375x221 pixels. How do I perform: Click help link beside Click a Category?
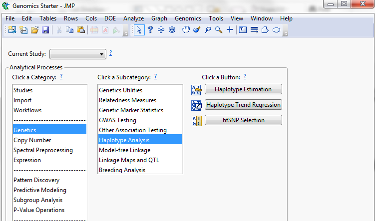point(61,76)
